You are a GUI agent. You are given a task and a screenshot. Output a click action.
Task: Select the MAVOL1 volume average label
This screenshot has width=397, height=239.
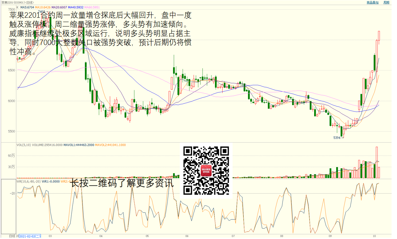[78, 145]
